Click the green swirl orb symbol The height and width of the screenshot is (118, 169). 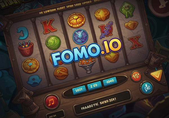53,43
